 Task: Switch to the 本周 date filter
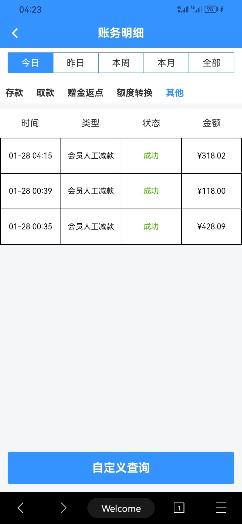pos(121,63)
